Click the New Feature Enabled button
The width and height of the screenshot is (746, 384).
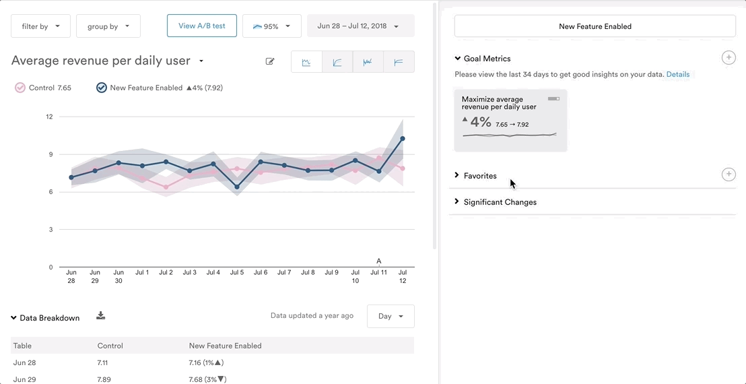[x=595, y=26]
